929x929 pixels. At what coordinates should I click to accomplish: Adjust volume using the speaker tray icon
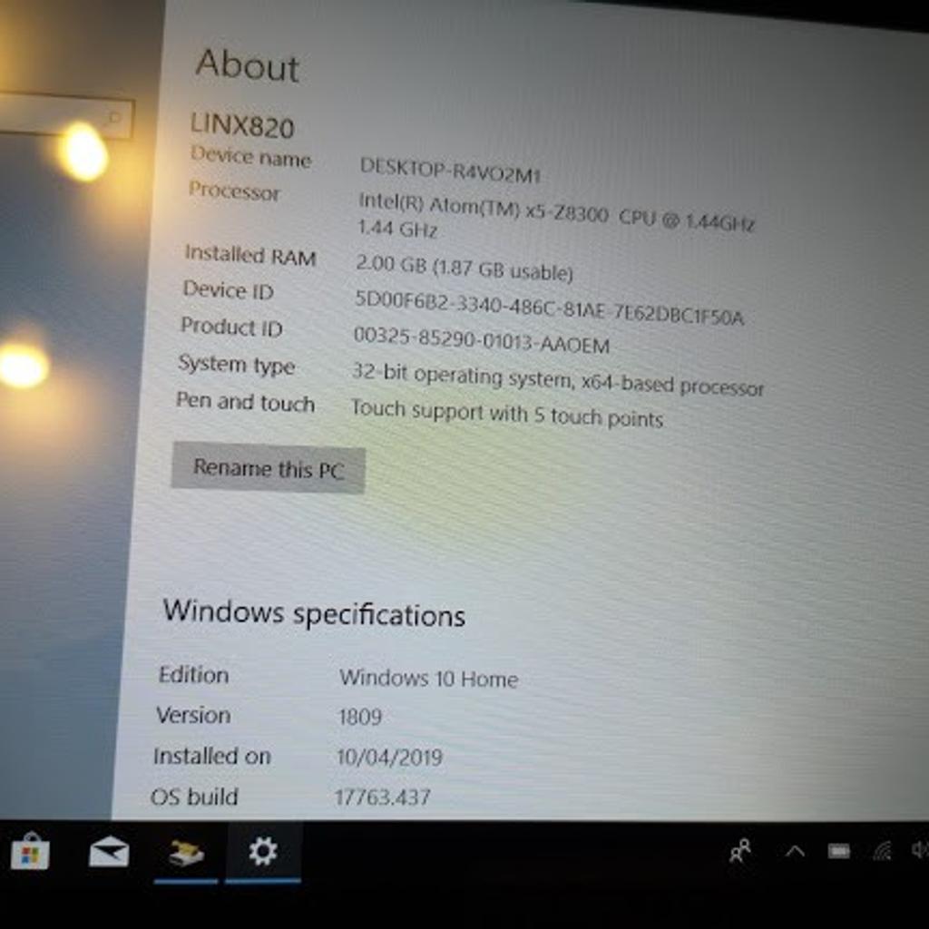coord(918,851)
